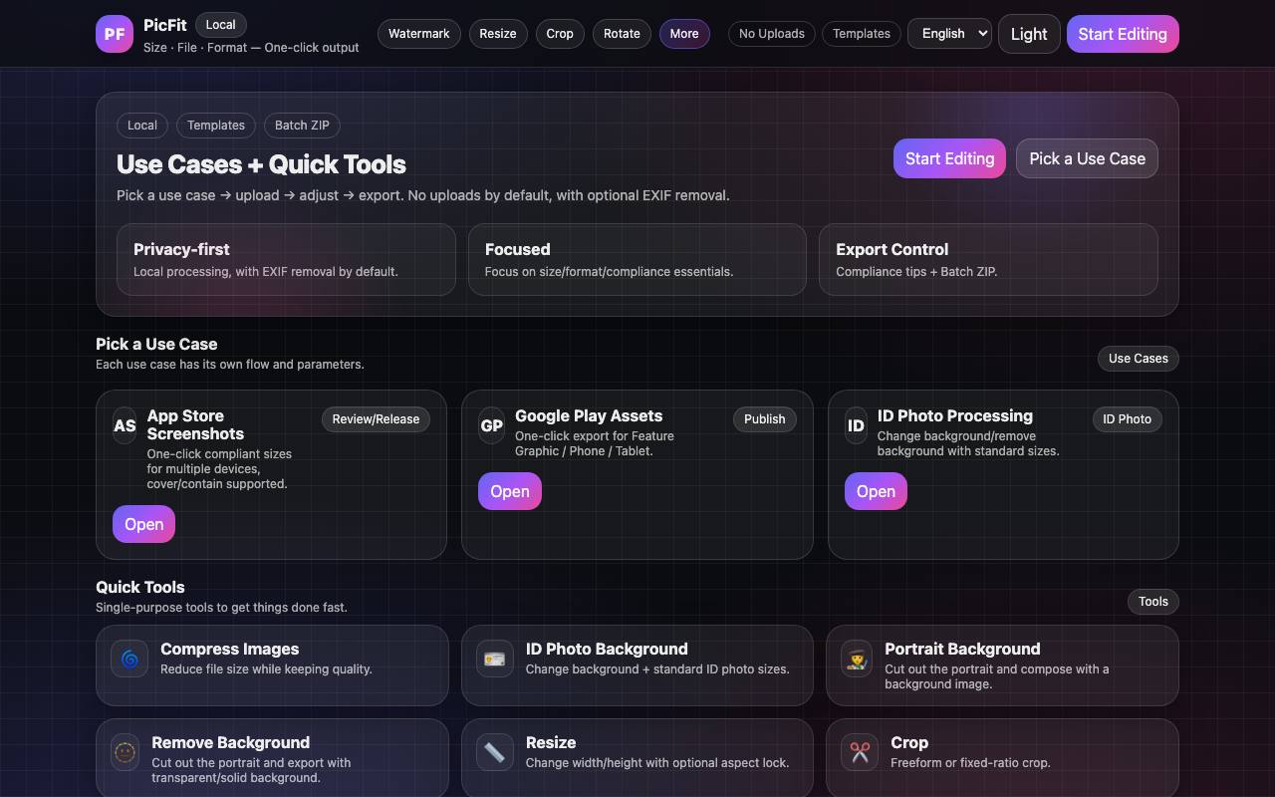This screenshot has height=797, width=1275.
Task: Click Start Editing in the header
Action: pos(1123,34)
